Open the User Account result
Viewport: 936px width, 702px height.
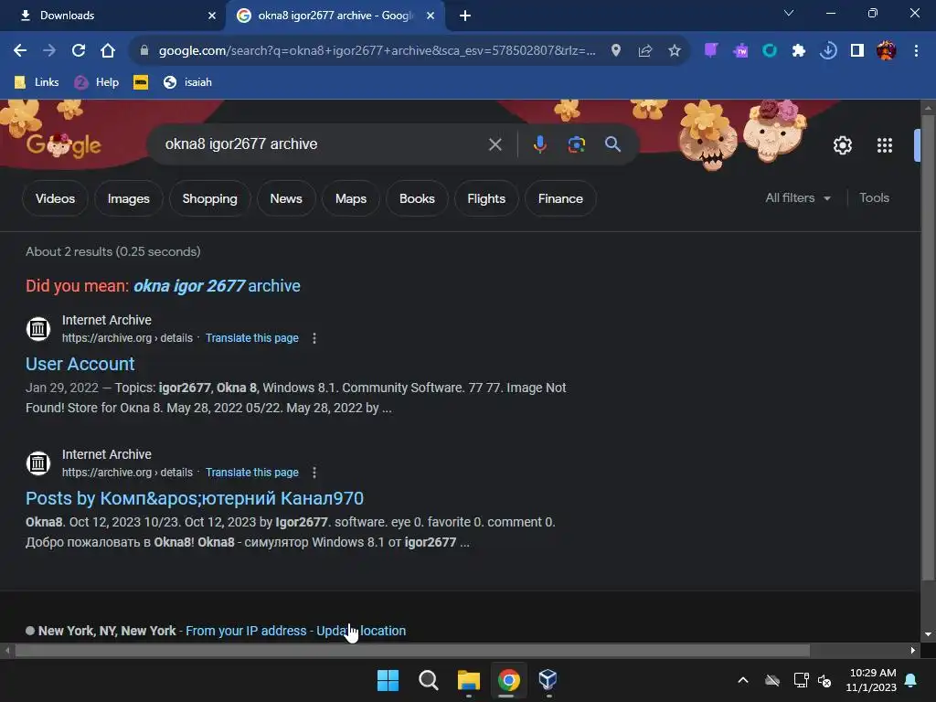click(x=80, y=364)
